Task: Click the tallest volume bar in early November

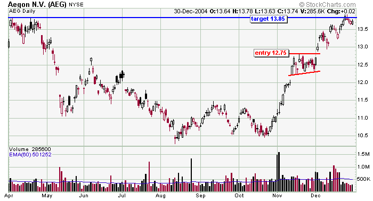Action: pyautogui.click(x=279, y=172)
